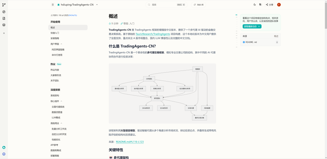Click the reading time 9 分钟 icon
327x159 pixels.
coord(110,24)
